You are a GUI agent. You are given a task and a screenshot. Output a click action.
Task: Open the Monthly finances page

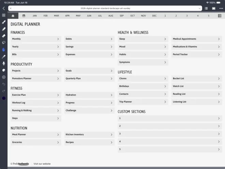(36, 39)
